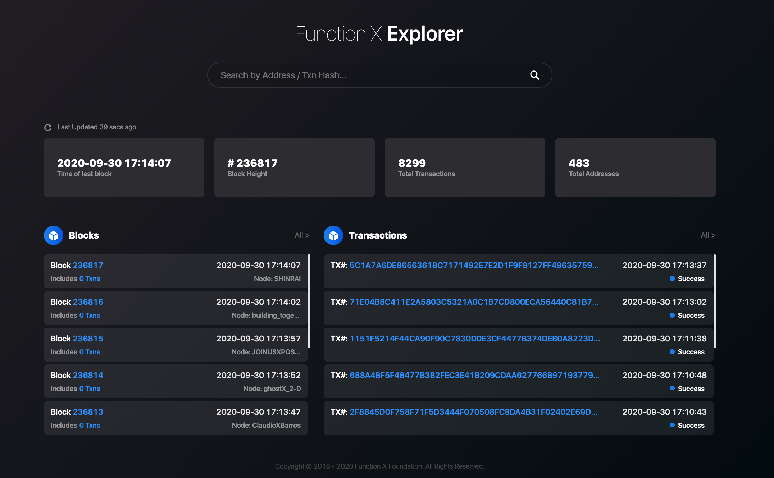Click the Transactions cube icon
The height and width of the screenshot is (478, 774).
click(333, 235)
